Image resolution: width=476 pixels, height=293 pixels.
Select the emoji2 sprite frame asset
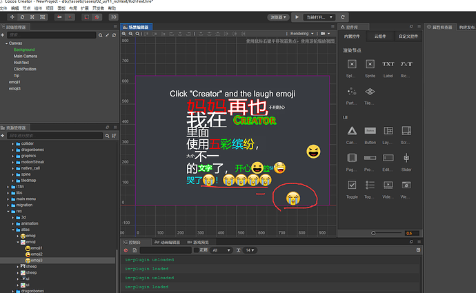34,254
